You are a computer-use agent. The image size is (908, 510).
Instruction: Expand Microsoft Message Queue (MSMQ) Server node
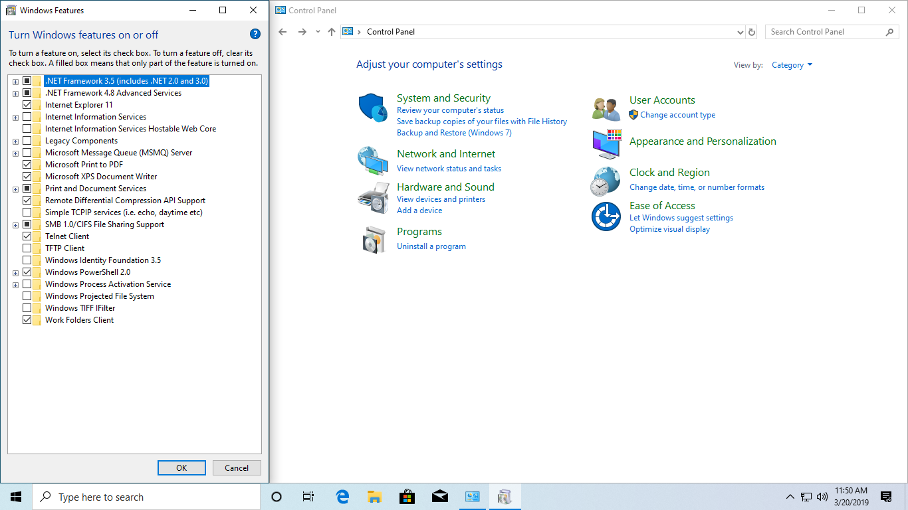(15, 153)
